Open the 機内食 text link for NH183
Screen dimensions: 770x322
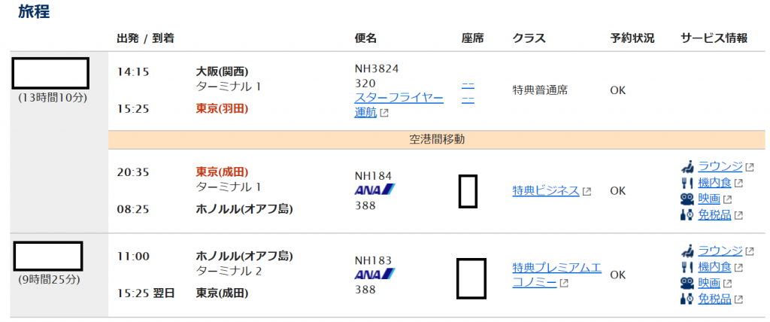click(714, 267)
